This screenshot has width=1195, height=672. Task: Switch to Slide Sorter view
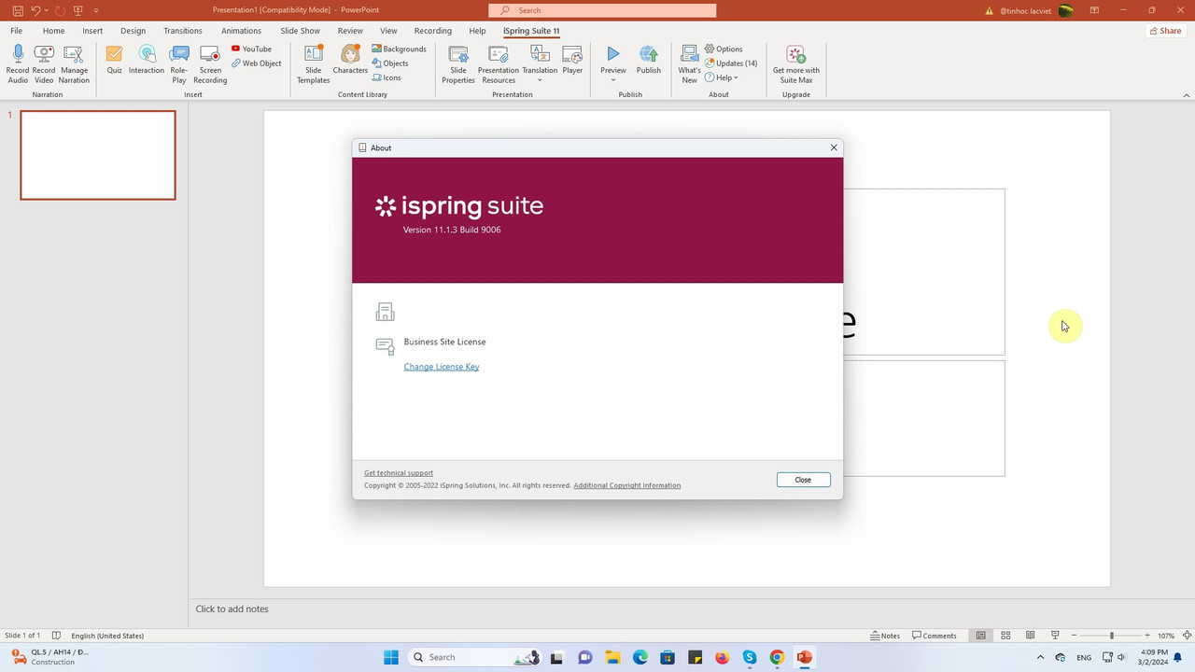pyautogui.click(x=1005, y=636)
